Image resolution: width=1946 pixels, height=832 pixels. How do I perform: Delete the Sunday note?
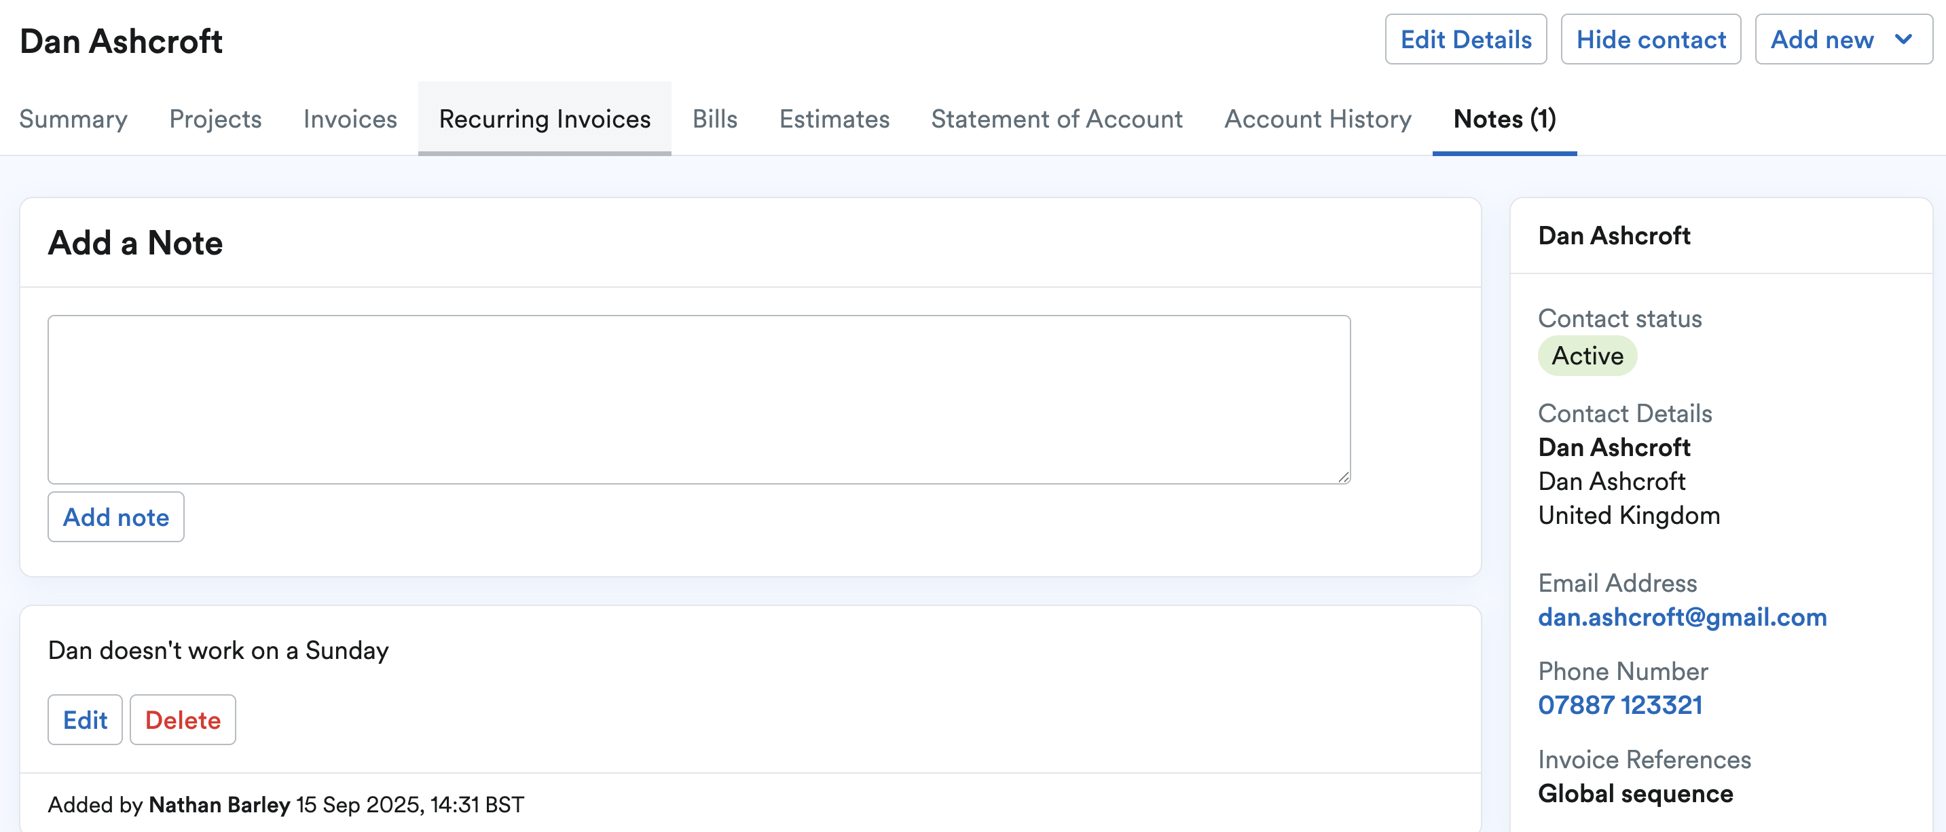[183, 719]
